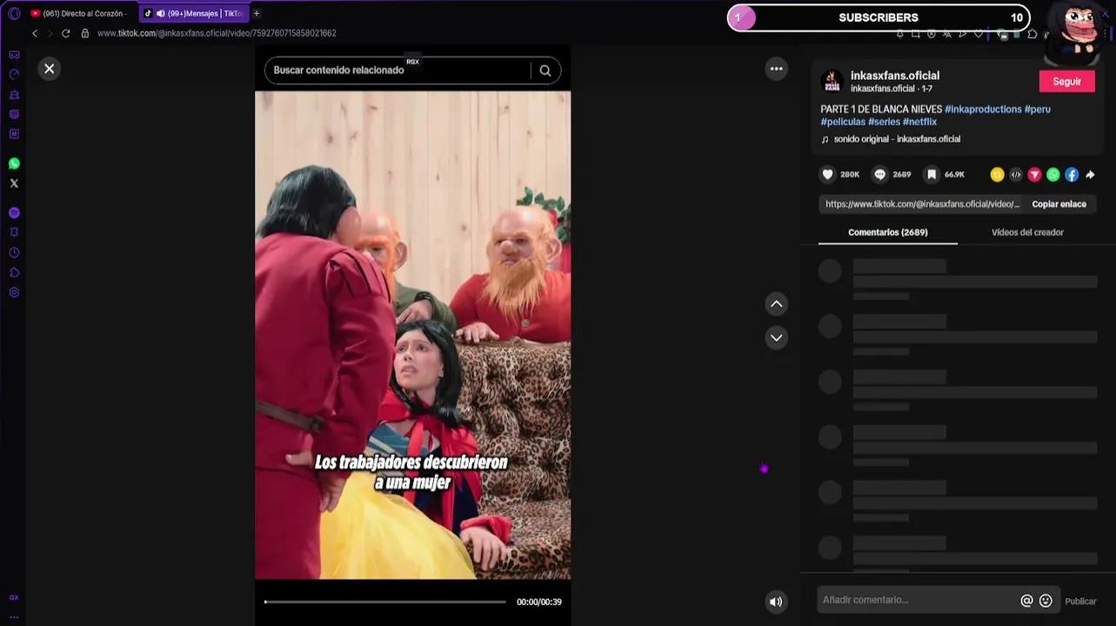Click the yellow repost icon
The image size is (1116, 626).
coord(997,175)
